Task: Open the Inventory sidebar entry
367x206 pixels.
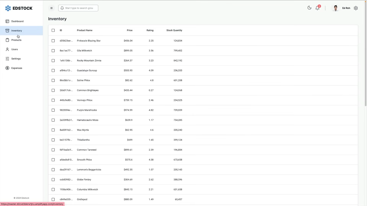Action: point(16,30)
